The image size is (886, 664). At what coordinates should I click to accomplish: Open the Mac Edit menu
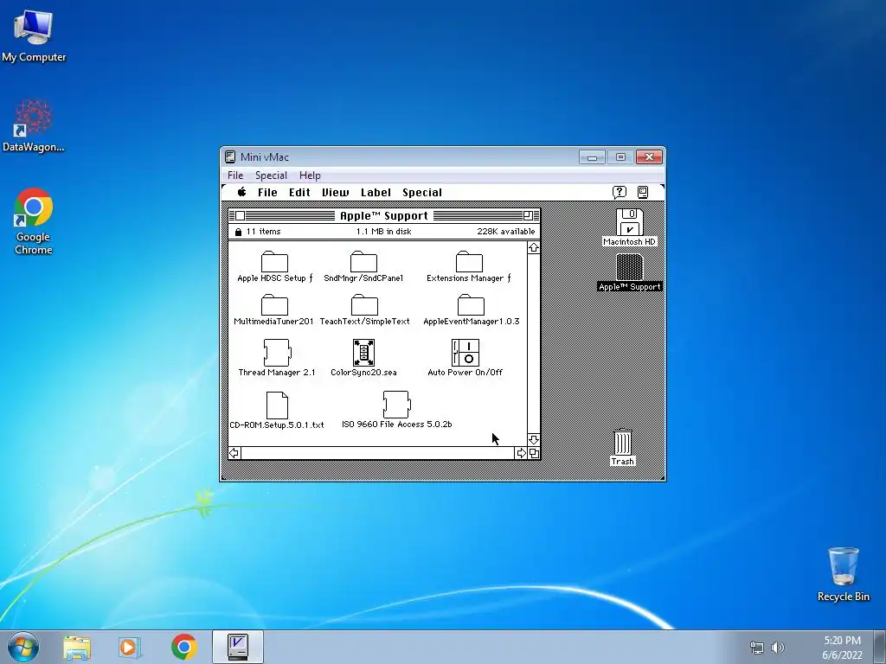coord(299,193)
